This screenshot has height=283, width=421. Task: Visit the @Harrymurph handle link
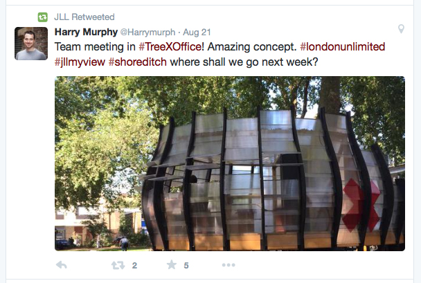[x=147, y=33]
